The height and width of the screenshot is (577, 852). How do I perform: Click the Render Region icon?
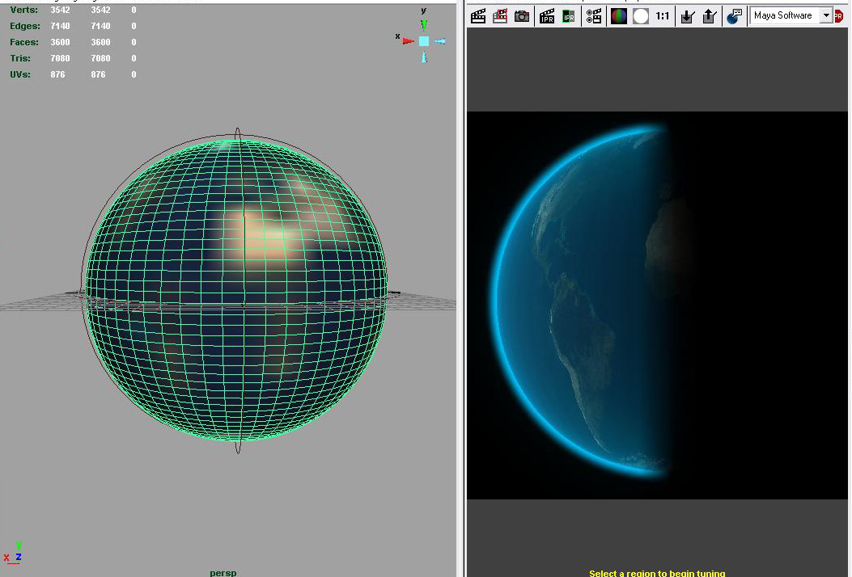pos(500,16)
